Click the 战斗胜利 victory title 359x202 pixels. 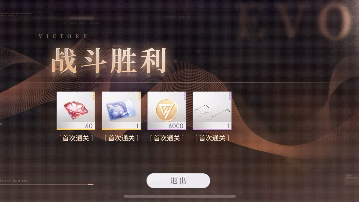coord(109,60)
